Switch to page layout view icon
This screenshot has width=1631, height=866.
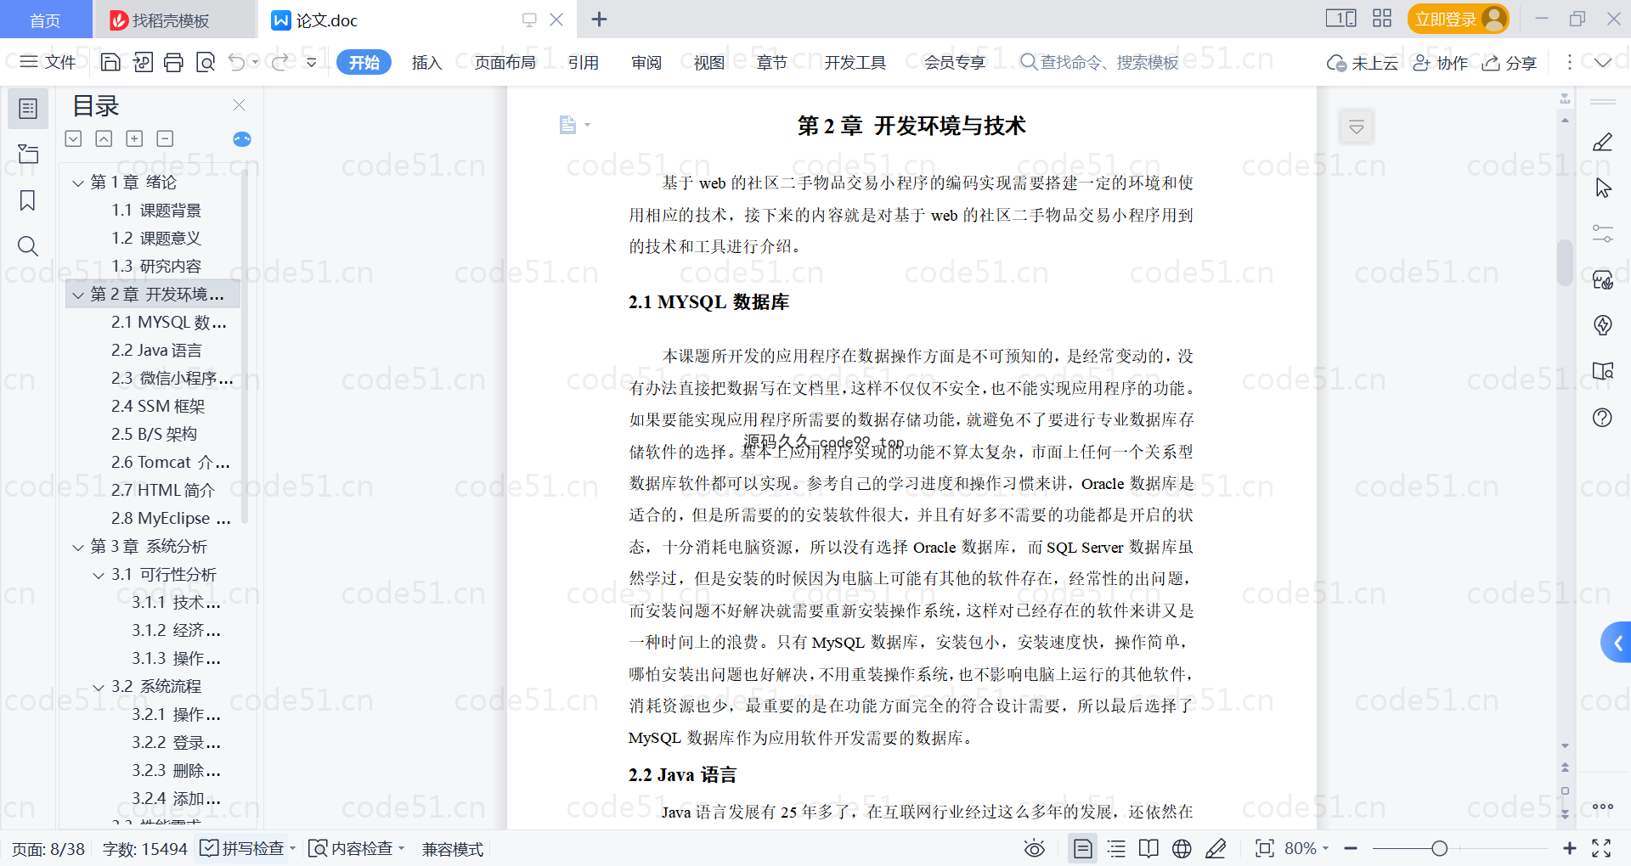click(x=1083, y=848)
